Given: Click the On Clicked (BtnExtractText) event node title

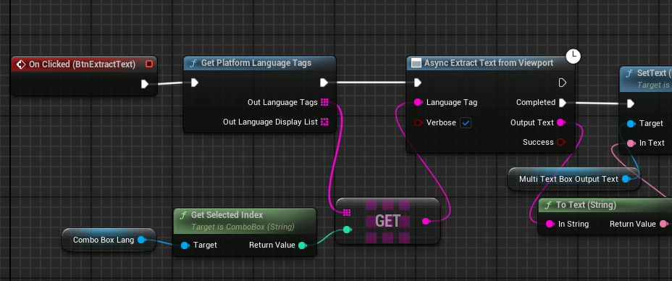Looking at the screenshot, I should coord(82,64).
